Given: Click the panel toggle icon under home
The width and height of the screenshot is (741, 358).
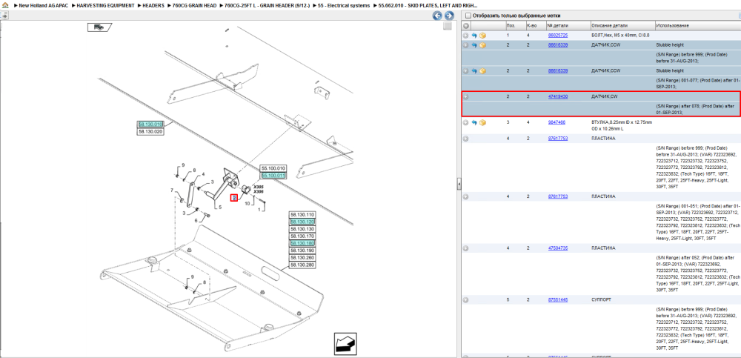Looking at the screenshot, I should (x=4, y=15).
